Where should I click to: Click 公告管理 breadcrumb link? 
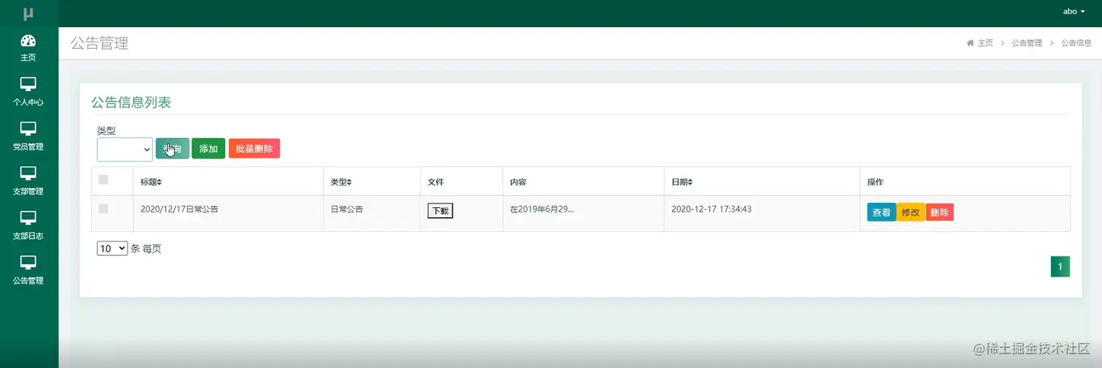pyautogui.click(x=1027, y=43)
